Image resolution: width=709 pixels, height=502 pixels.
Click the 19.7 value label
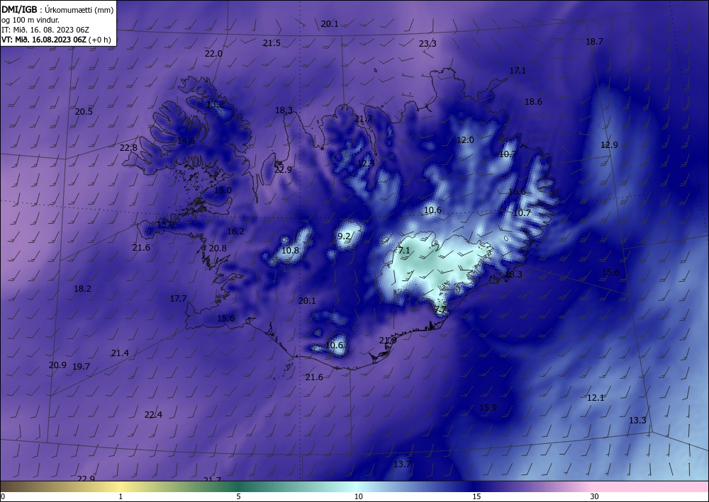coord(81,367)
